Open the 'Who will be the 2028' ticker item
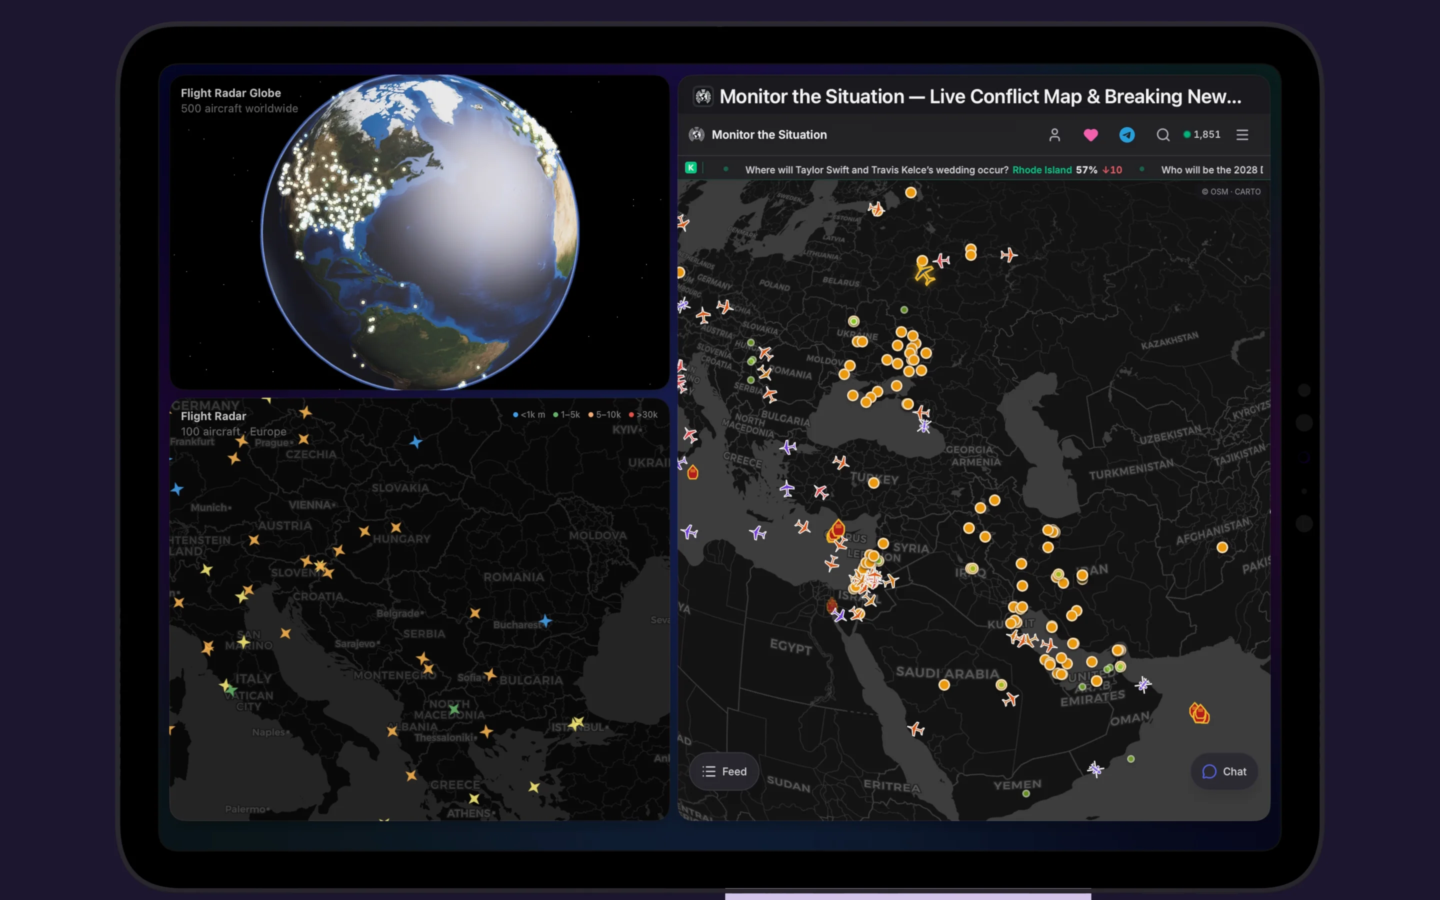 pyautogui.click(x=1211, y=169)
